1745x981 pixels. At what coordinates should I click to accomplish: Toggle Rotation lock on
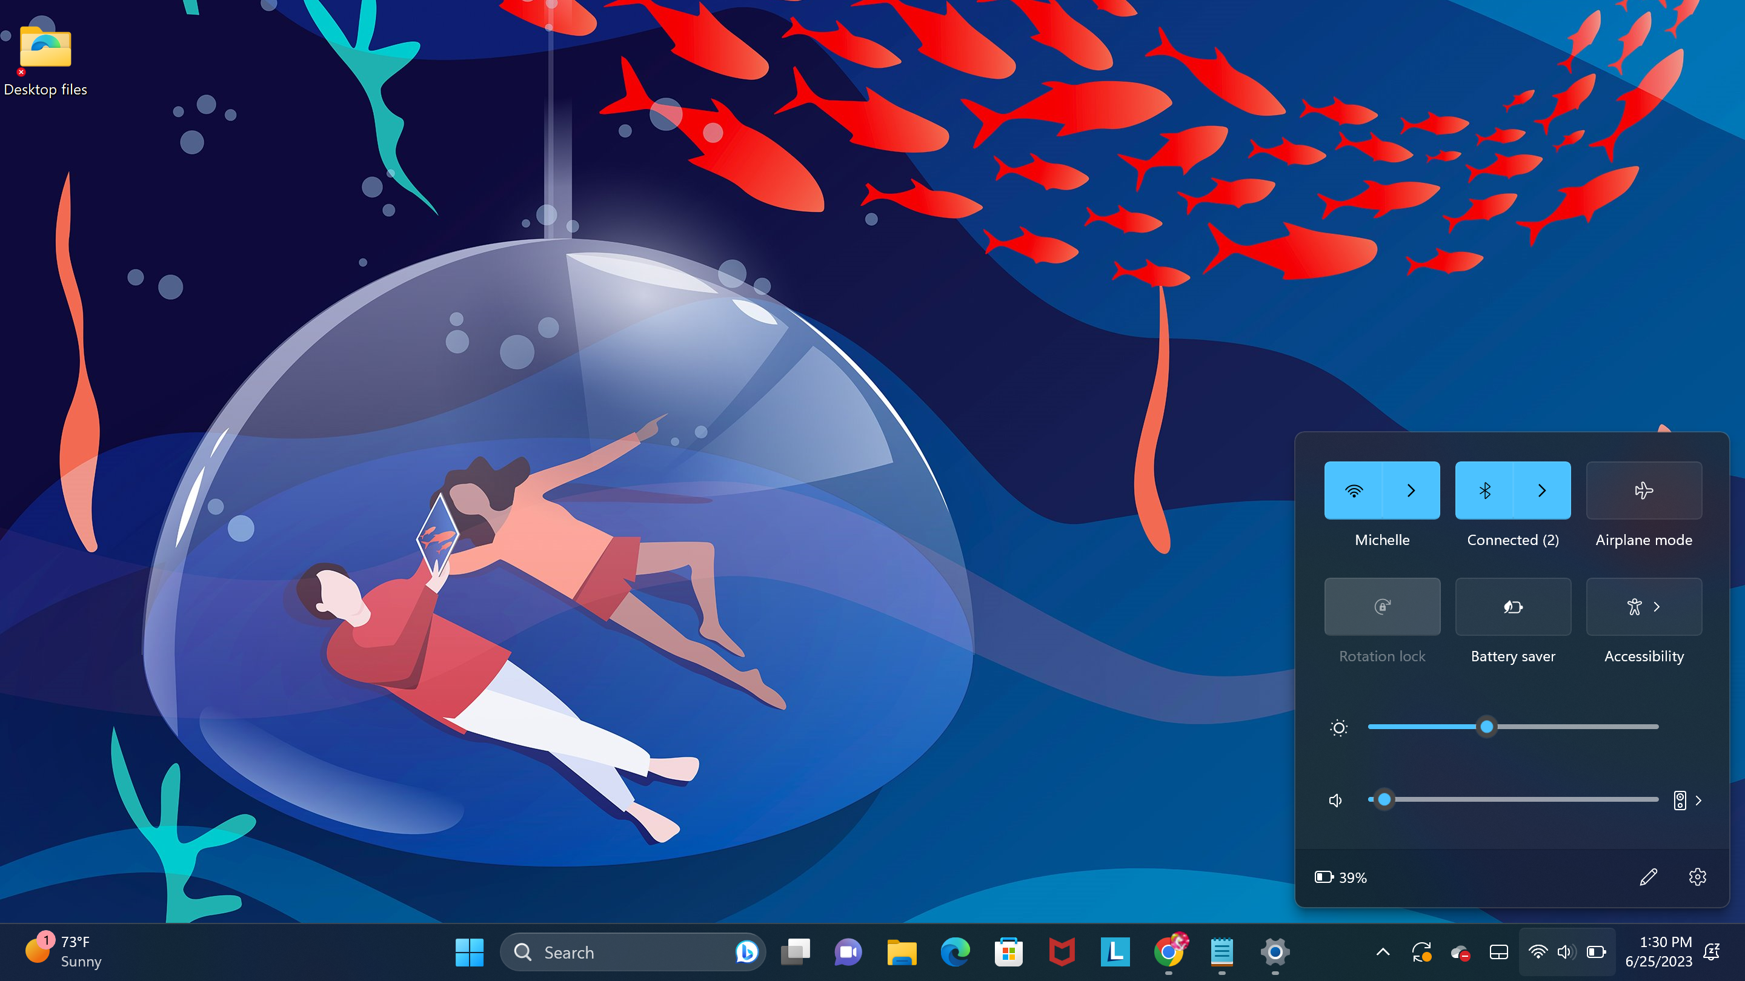click(1382, 606)
